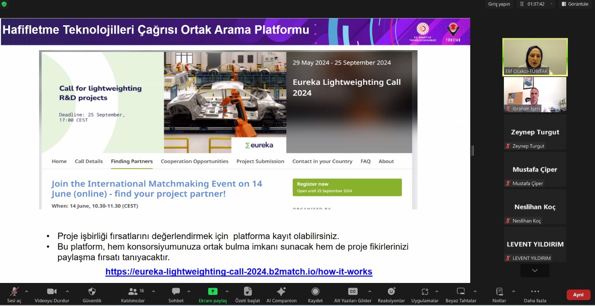The image size is (595, 306).
Task: Change layout with Görüntüle button
Action: click(x=575, y=4)
